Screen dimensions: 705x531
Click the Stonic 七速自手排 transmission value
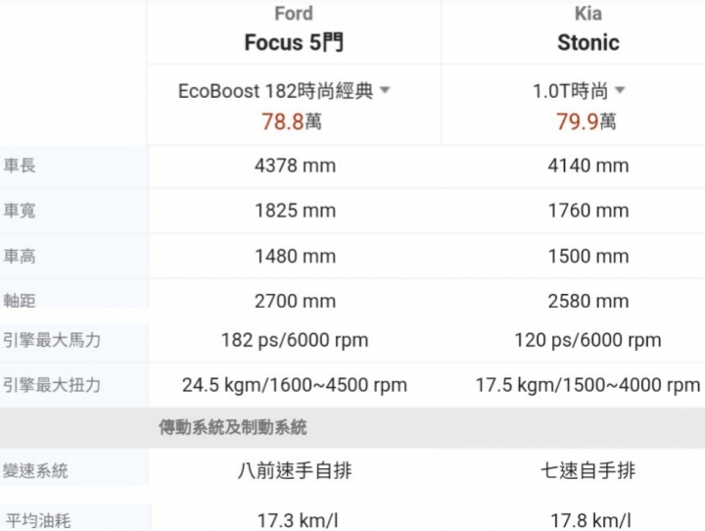pyautogui.click(x=588, y=470)
